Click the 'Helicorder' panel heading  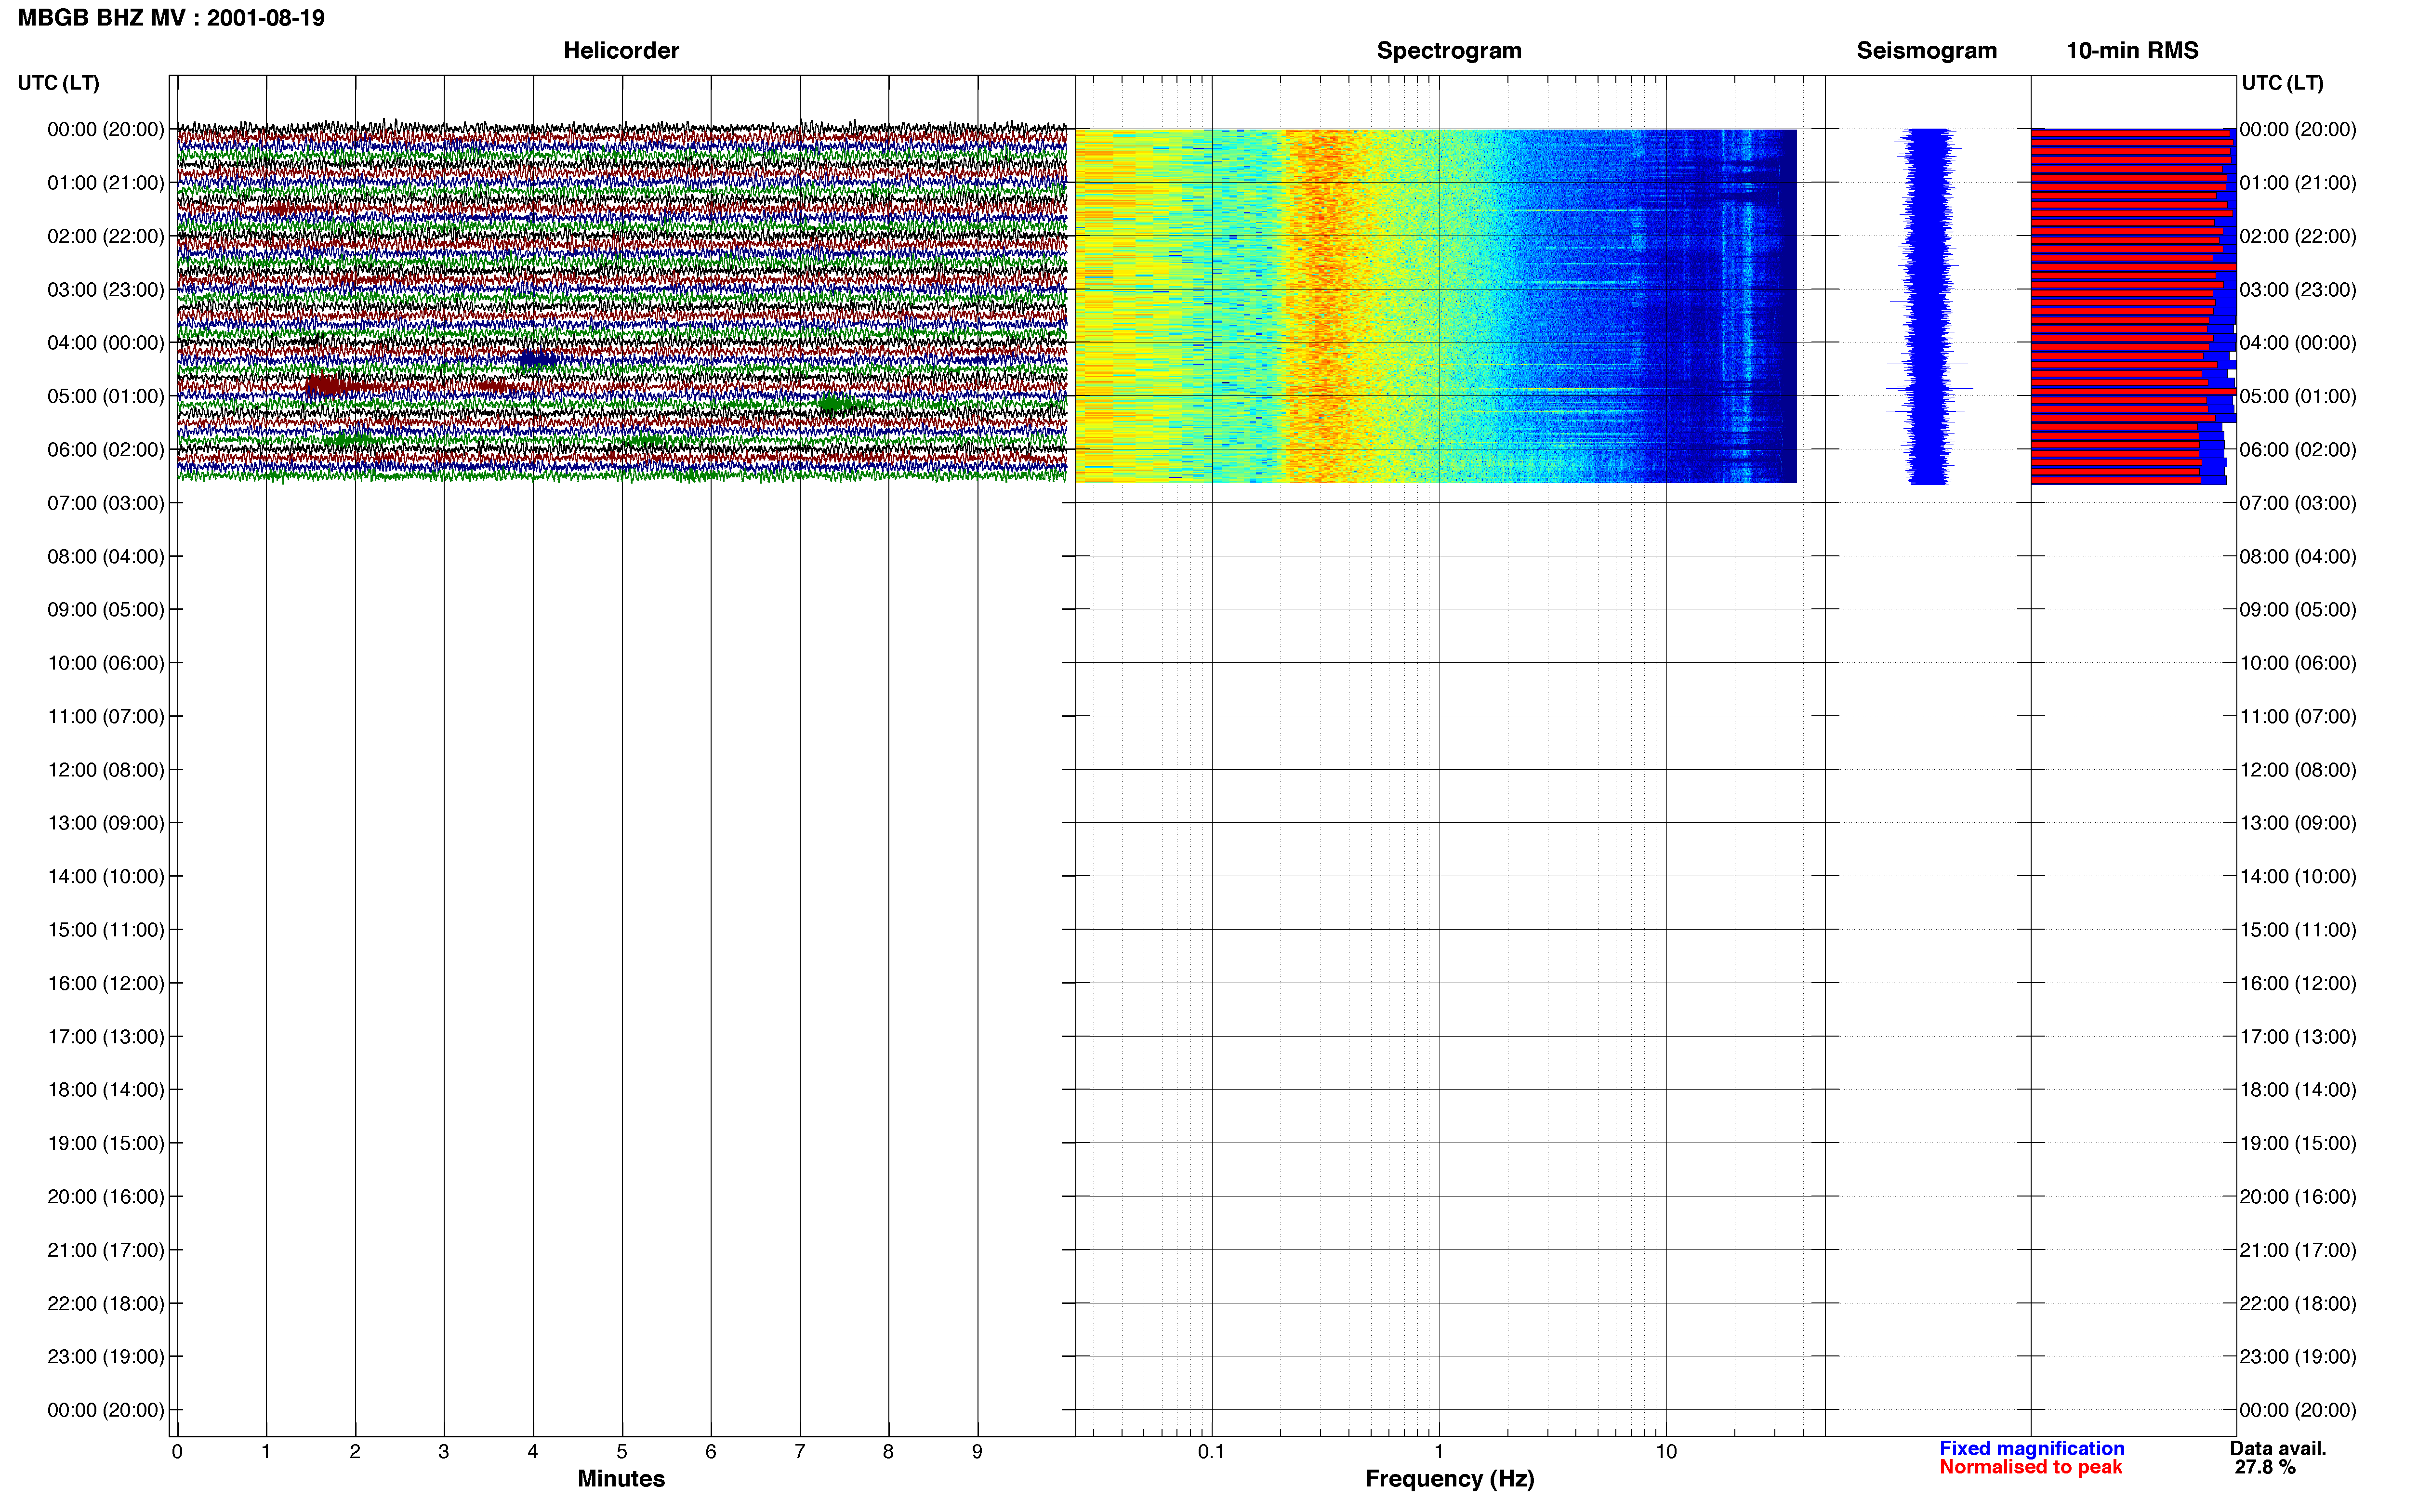[621, 50]
